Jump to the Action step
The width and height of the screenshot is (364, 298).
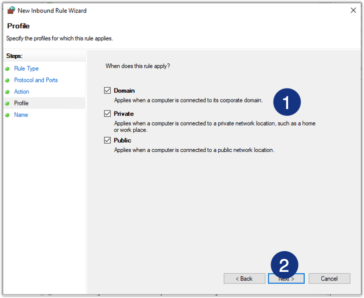(22, 92)
